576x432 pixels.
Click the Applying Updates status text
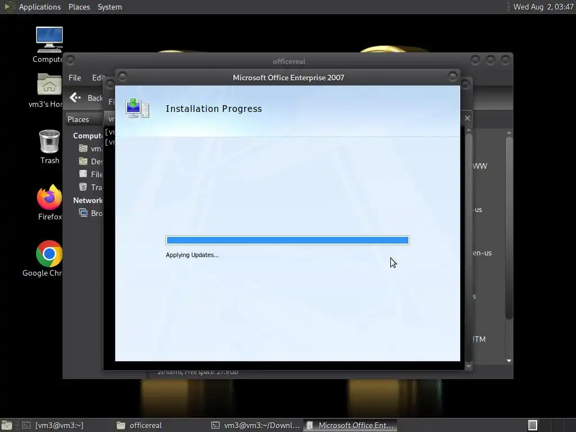[192, 255]
